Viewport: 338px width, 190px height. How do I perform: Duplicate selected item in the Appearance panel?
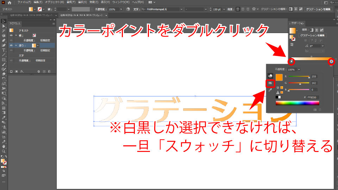44,71
